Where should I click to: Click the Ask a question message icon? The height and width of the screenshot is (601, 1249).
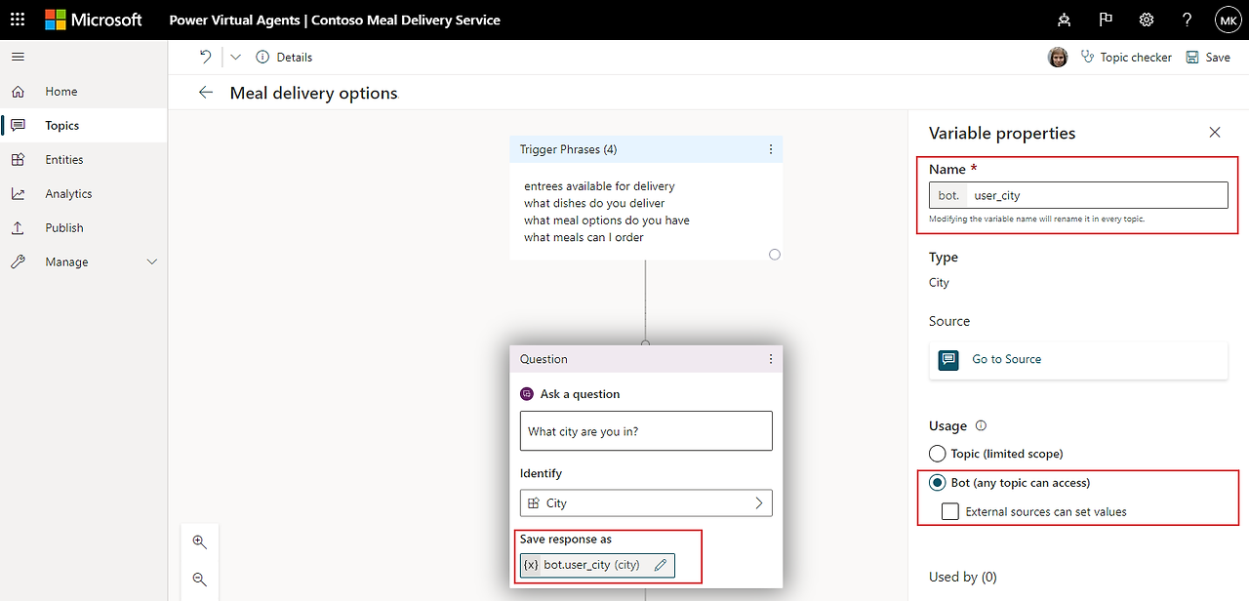pos(527,394)
